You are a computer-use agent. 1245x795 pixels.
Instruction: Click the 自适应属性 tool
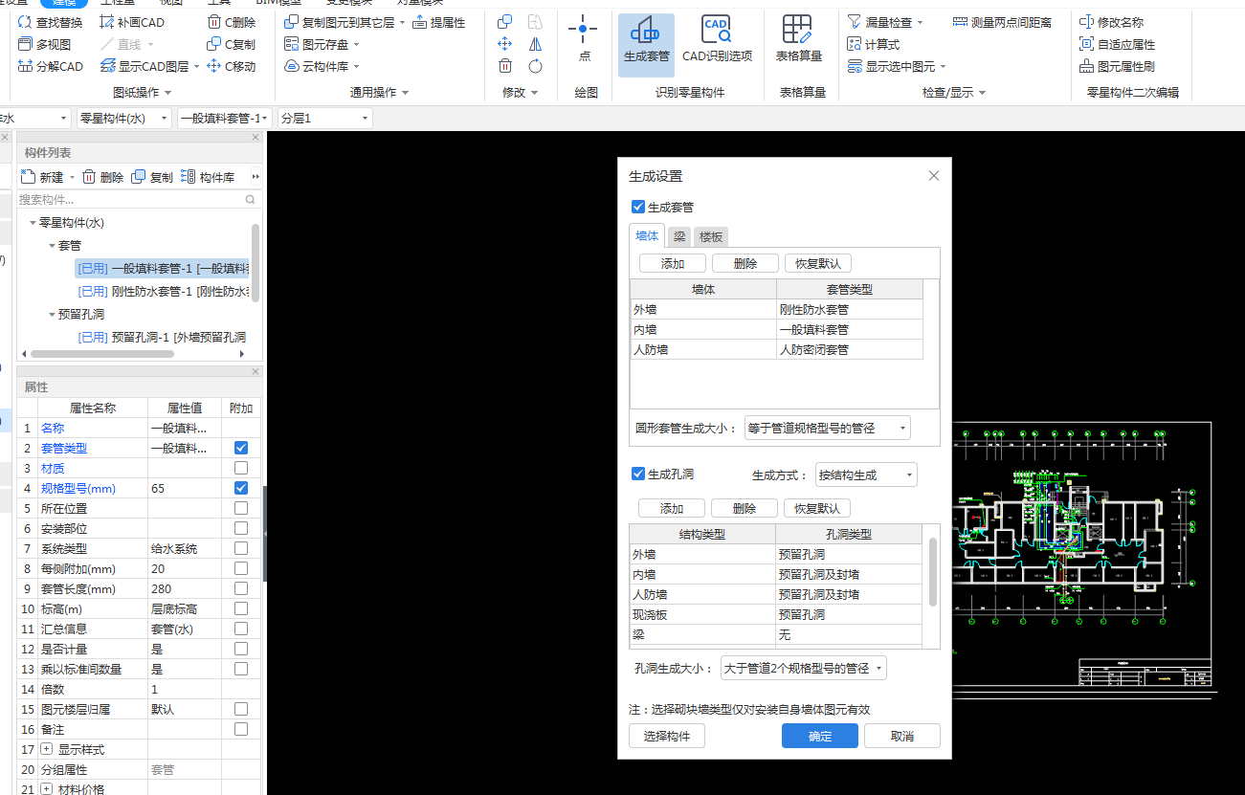click(1117, 44)
